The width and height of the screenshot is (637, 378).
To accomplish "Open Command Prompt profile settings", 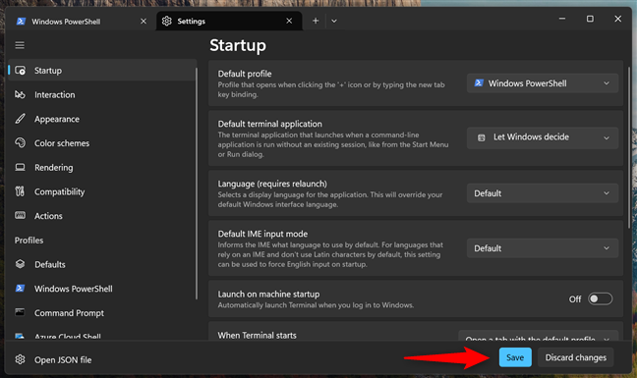I will click(101, 312).
